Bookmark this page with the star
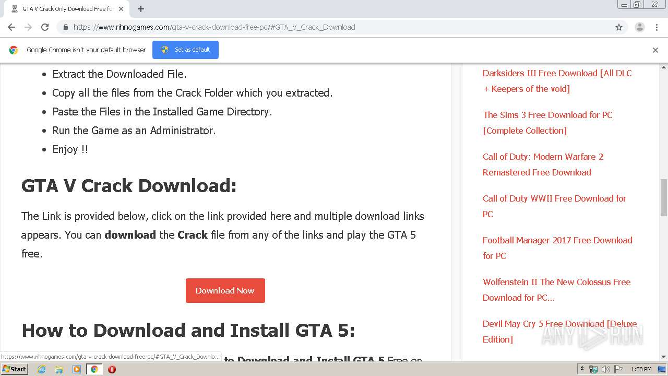 point(619,27)
